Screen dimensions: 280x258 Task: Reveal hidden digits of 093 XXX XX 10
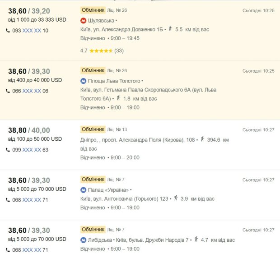click(32, 31)
